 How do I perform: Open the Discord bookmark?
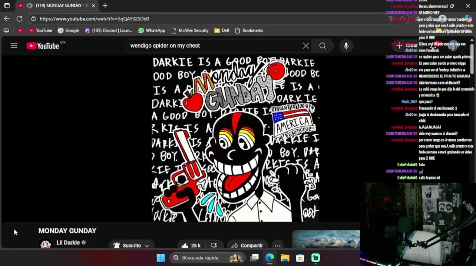[x=108, y=30]
